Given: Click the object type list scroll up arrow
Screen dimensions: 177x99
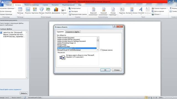Looking at the screenshot, I should tap(98, 38).
